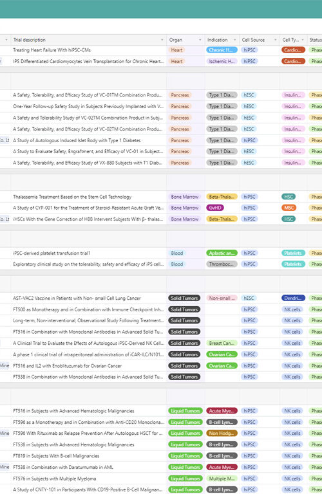Click the Thromboc... indication tag
The image size is (322, 494).
pyautogui.click(x=222, y=264)
